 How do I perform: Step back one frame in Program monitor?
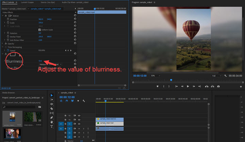click(182, 86)
